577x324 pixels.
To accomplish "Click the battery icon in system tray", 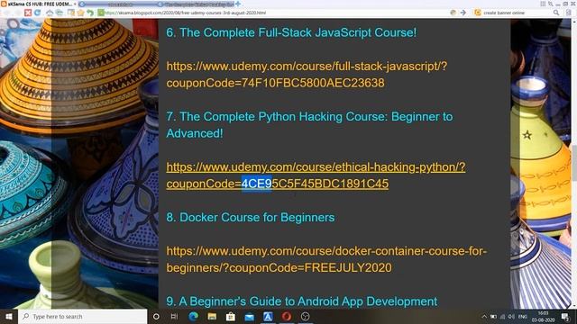I will point(493,316).
